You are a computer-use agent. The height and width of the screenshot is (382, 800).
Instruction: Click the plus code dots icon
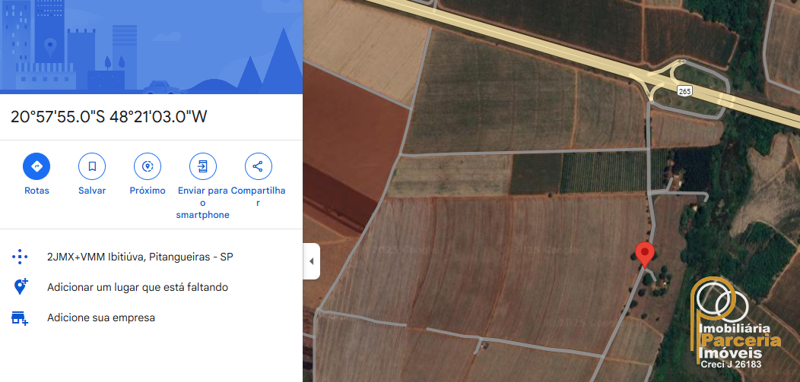tap(19, 257)
